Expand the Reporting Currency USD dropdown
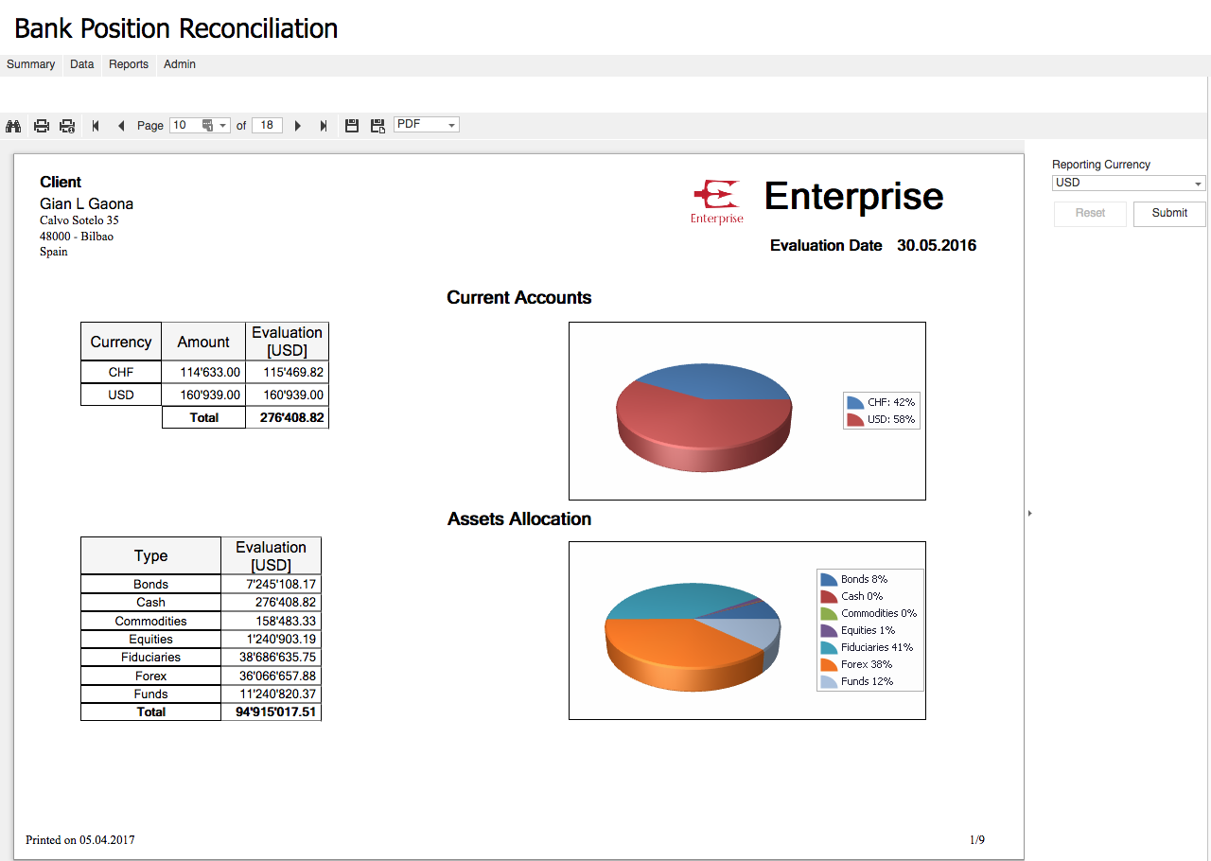This screenshot has width=1211, height=861. pyautogui.click(x=1198, y=184)
